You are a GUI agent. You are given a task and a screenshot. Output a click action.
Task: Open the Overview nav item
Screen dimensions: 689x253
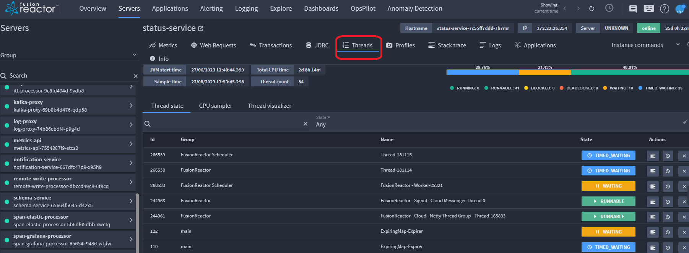point(93,8)
